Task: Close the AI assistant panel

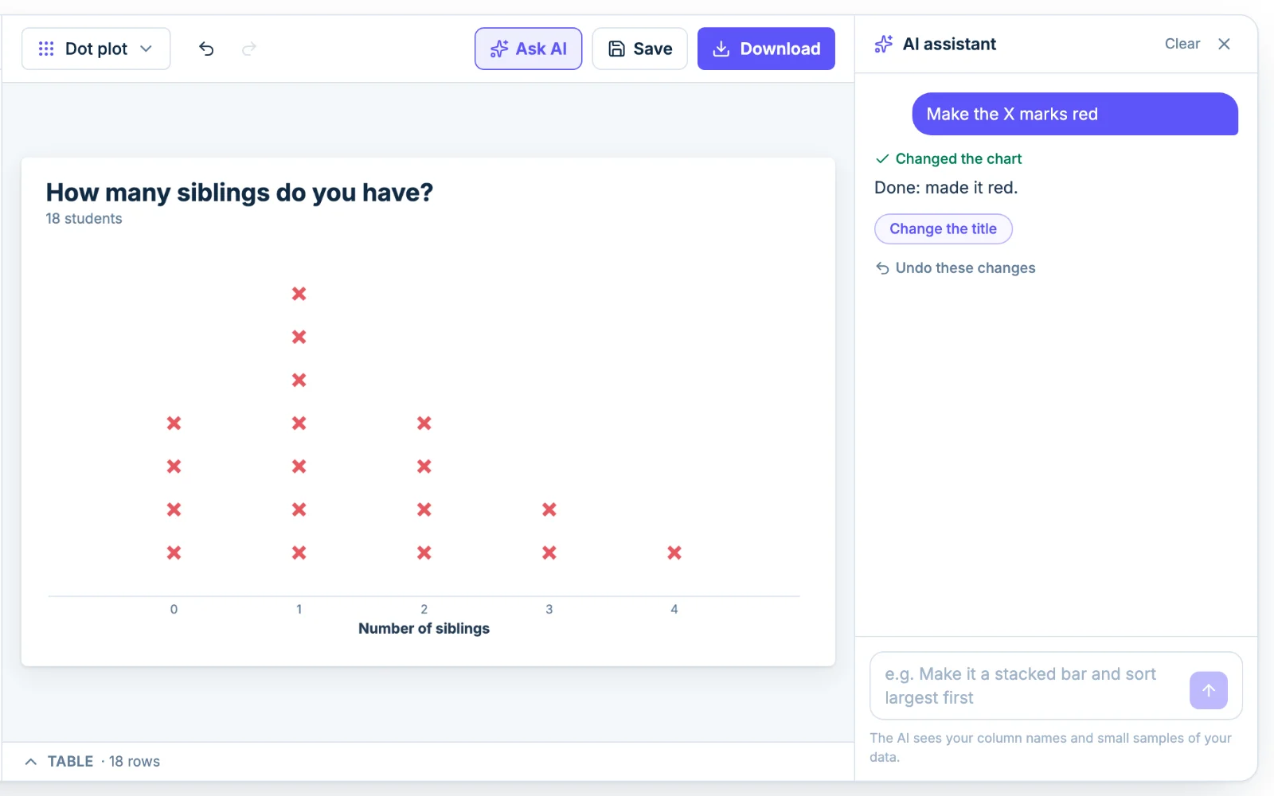Action: point(1224,44)
